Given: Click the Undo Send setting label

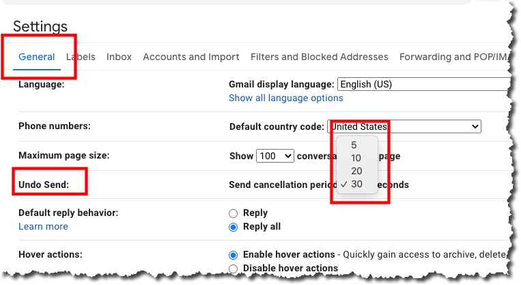Looking at the screenshot, I should pos(53,185).
